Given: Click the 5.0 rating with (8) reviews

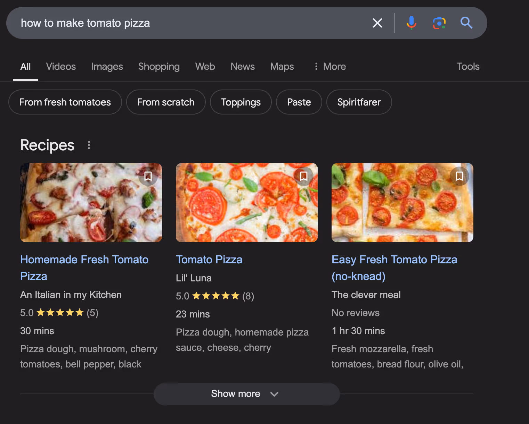Looking at the screenshot, I should (215, 296).
